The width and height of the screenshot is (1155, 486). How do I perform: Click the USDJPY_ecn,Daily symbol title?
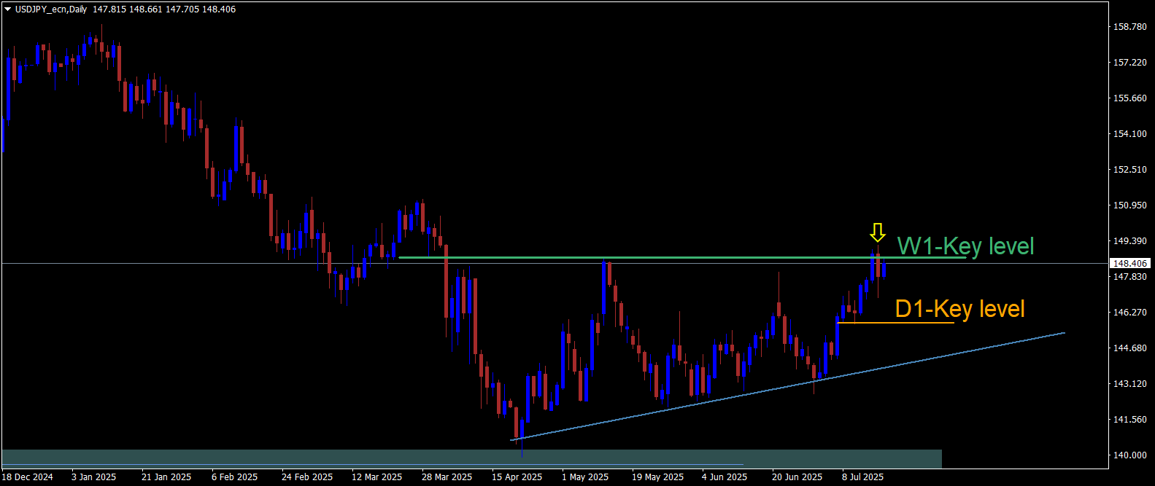(x=51, y=9)
